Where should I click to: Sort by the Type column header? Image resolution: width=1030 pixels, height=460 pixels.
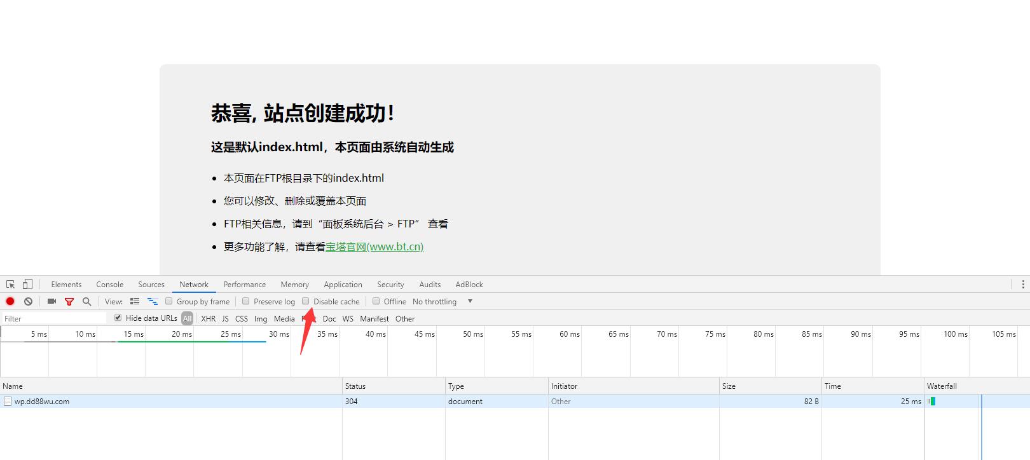[x=497, y=386]
